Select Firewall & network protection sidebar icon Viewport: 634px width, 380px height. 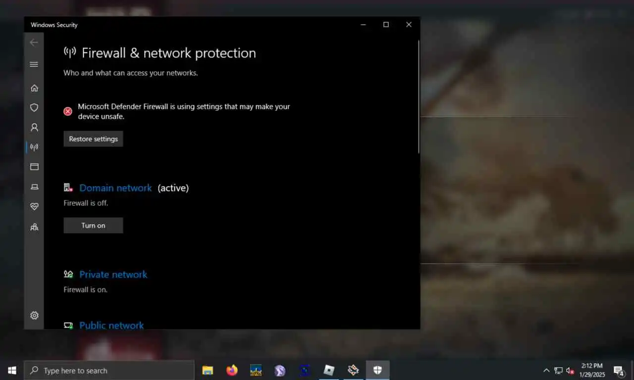click(x=34, y=147)
